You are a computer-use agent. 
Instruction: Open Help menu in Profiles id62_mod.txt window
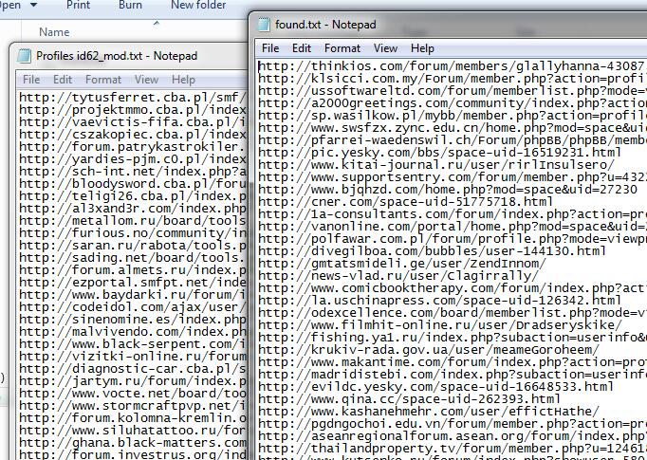(x=183, y=80)
